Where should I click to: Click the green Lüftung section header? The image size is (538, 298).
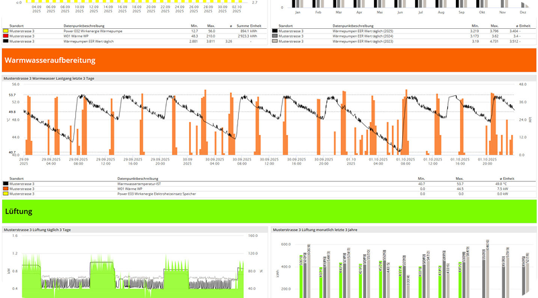[269, 211]
